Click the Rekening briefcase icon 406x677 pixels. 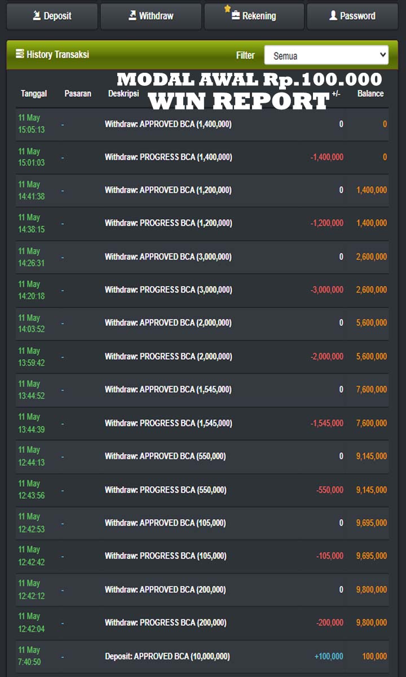(236, 15)
